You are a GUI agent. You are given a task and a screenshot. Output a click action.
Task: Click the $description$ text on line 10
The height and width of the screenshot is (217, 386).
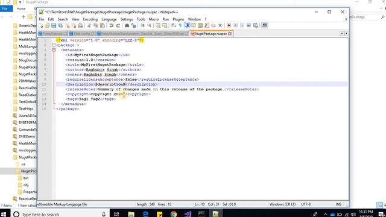click(x=110, y=84)
